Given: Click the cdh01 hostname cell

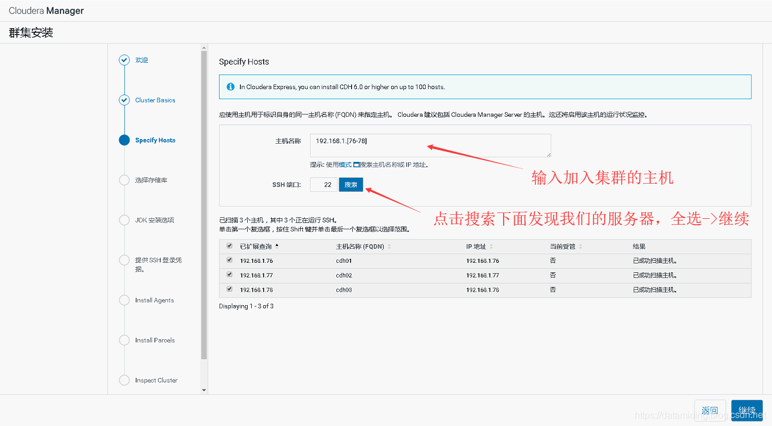Looking at the screenshot, I should coord(343,261).
